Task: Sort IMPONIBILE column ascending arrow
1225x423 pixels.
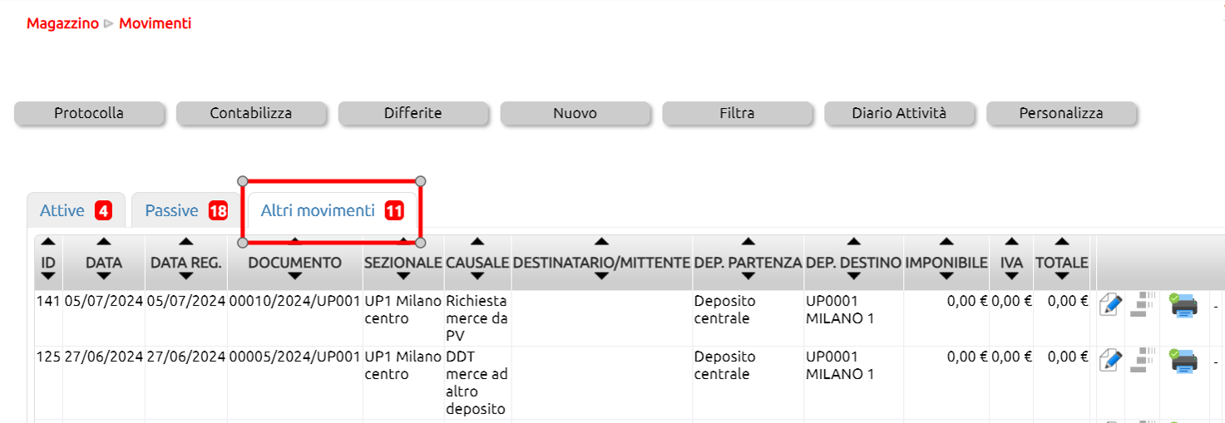Action: [x=946, y=242]
